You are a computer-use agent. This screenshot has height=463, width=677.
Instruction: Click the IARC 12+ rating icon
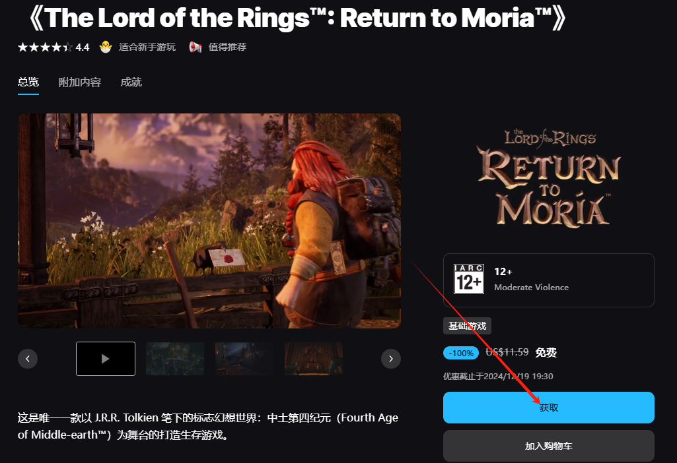[469, 279]
